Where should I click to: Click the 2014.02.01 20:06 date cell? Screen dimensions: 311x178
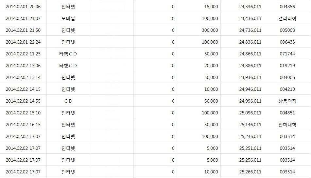click(23, 7)
